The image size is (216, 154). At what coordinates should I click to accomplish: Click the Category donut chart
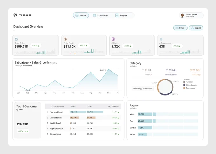coord(165,87)
